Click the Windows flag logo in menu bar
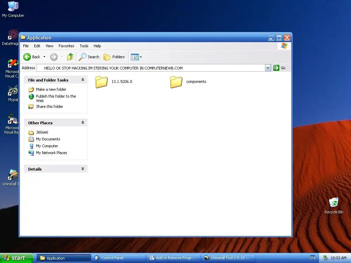351x263 pixels. (284, 46)
